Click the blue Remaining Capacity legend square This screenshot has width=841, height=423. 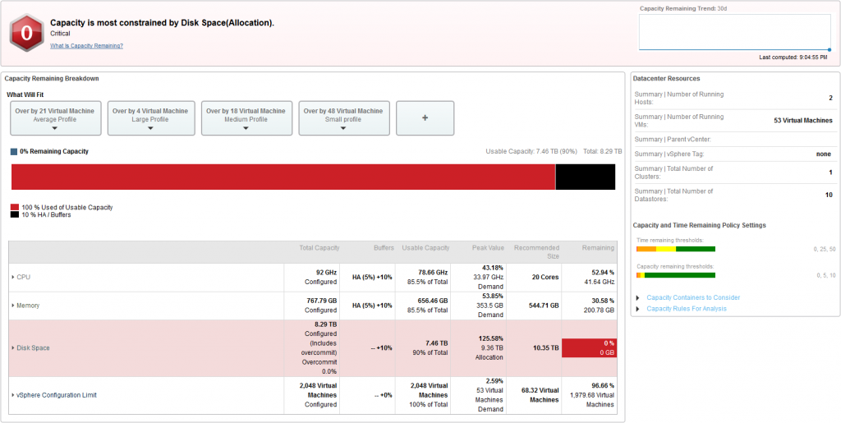point(14,152)
